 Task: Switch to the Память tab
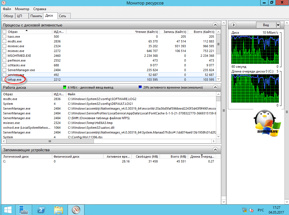coord(36,16)
